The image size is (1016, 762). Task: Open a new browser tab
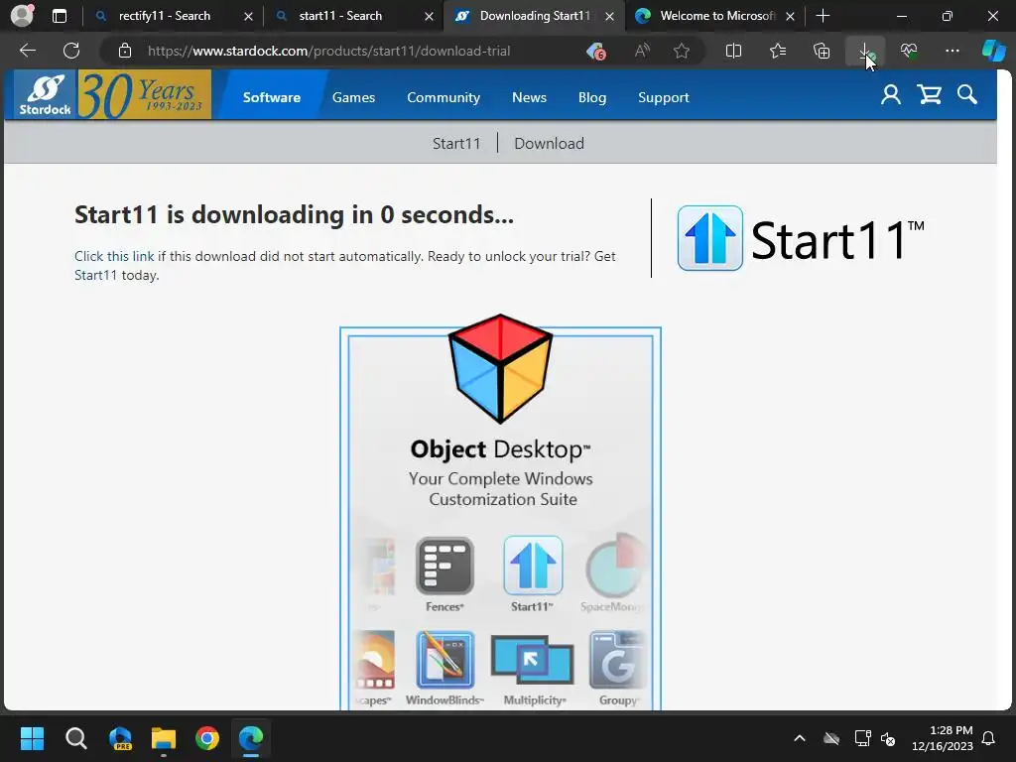(x=823, y=16)
